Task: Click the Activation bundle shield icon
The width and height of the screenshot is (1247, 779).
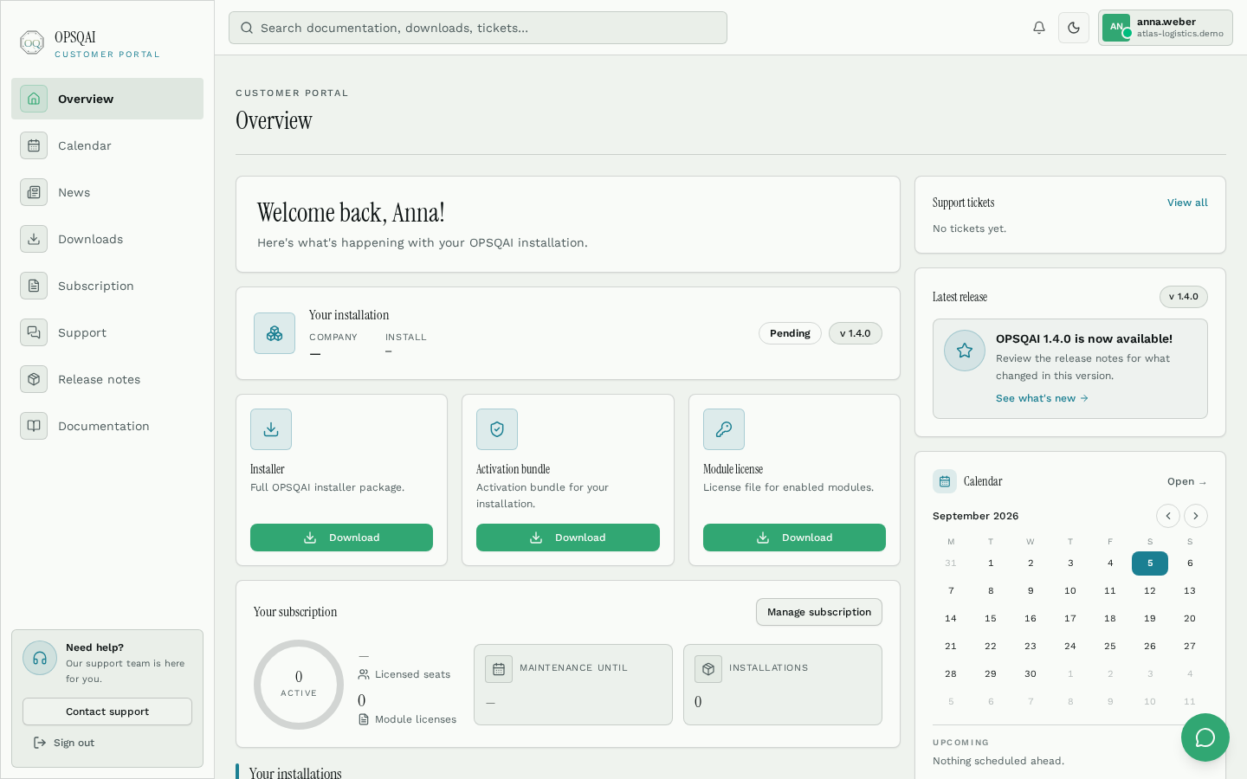Action: pyautogui.click(x=497, y=429)
